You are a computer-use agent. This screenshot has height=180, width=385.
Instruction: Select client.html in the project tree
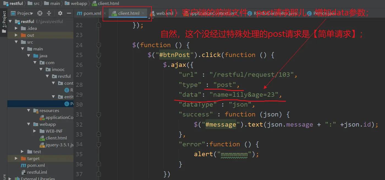tap(56, 138)
